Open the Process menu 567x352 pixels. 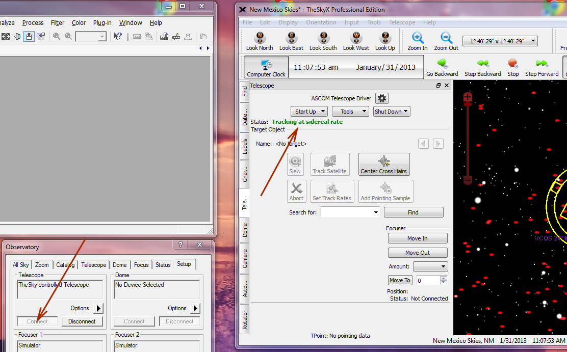click(33, 23)
